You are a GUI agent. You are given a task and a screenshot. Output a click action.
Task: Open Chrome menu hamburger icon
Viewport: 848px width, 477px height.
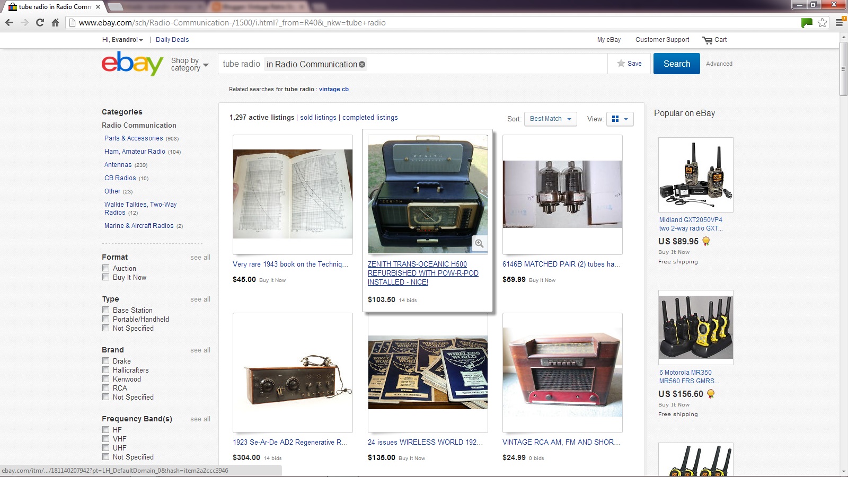tap(839, 22)
